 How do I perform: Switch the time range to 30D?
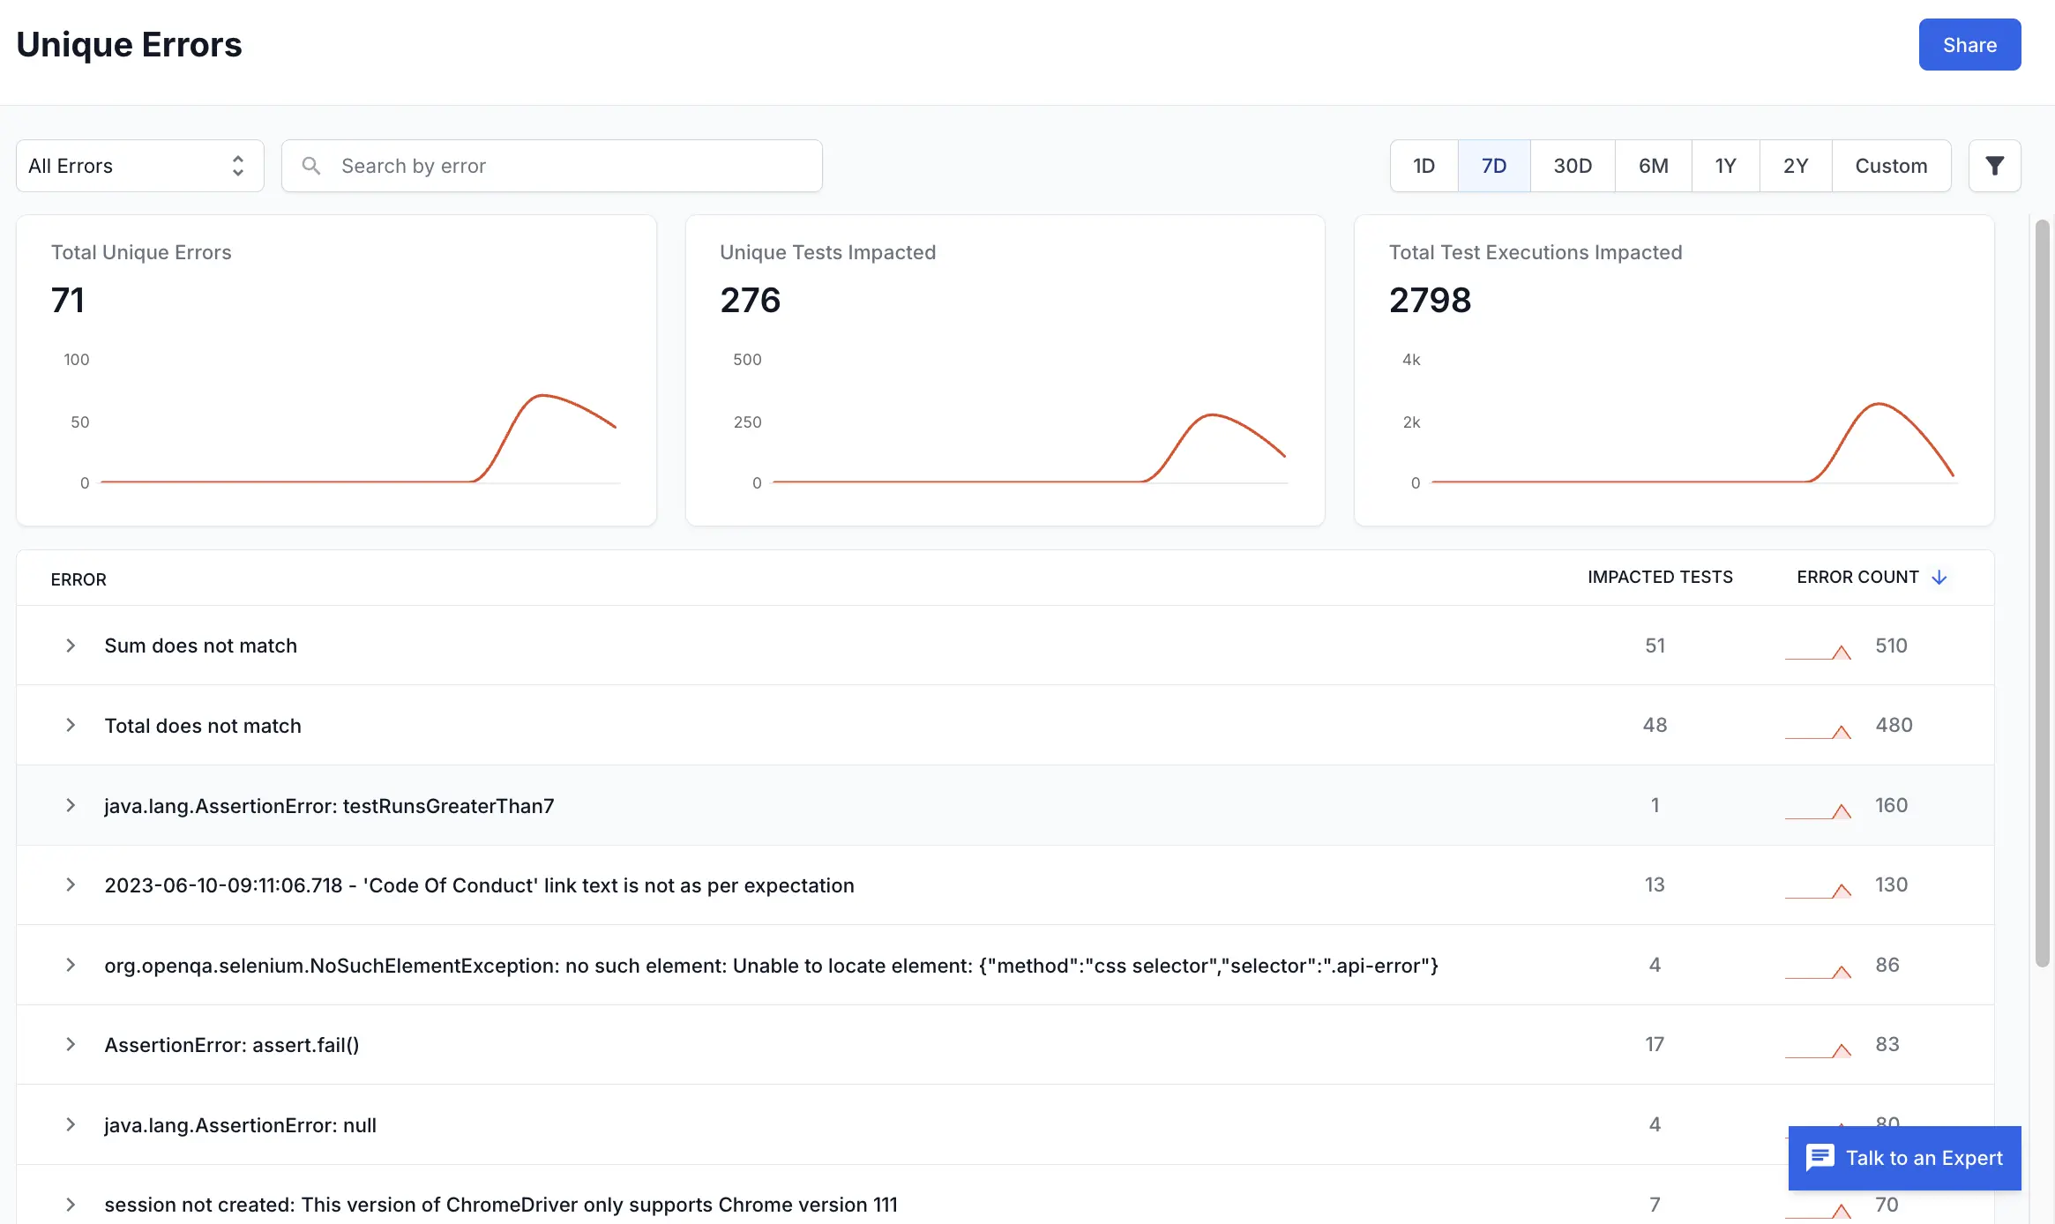(1572, 166)
